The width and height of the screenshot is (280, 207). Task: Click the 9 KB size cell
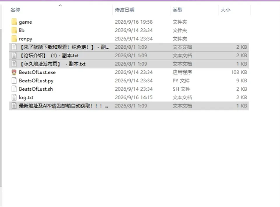(242, 81)
